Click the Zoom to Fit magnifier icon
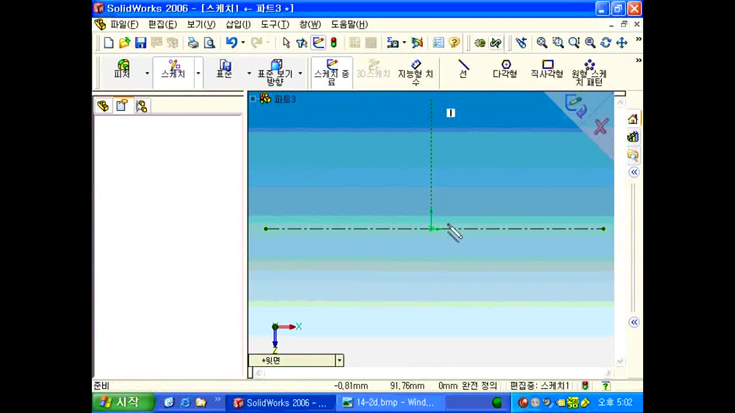This screenshot has height=413, width=735. [x=541, y=42]
